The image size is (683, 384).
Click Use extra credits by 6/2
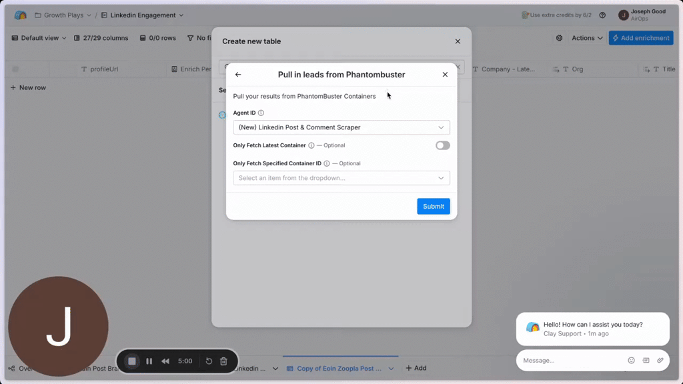556,15
